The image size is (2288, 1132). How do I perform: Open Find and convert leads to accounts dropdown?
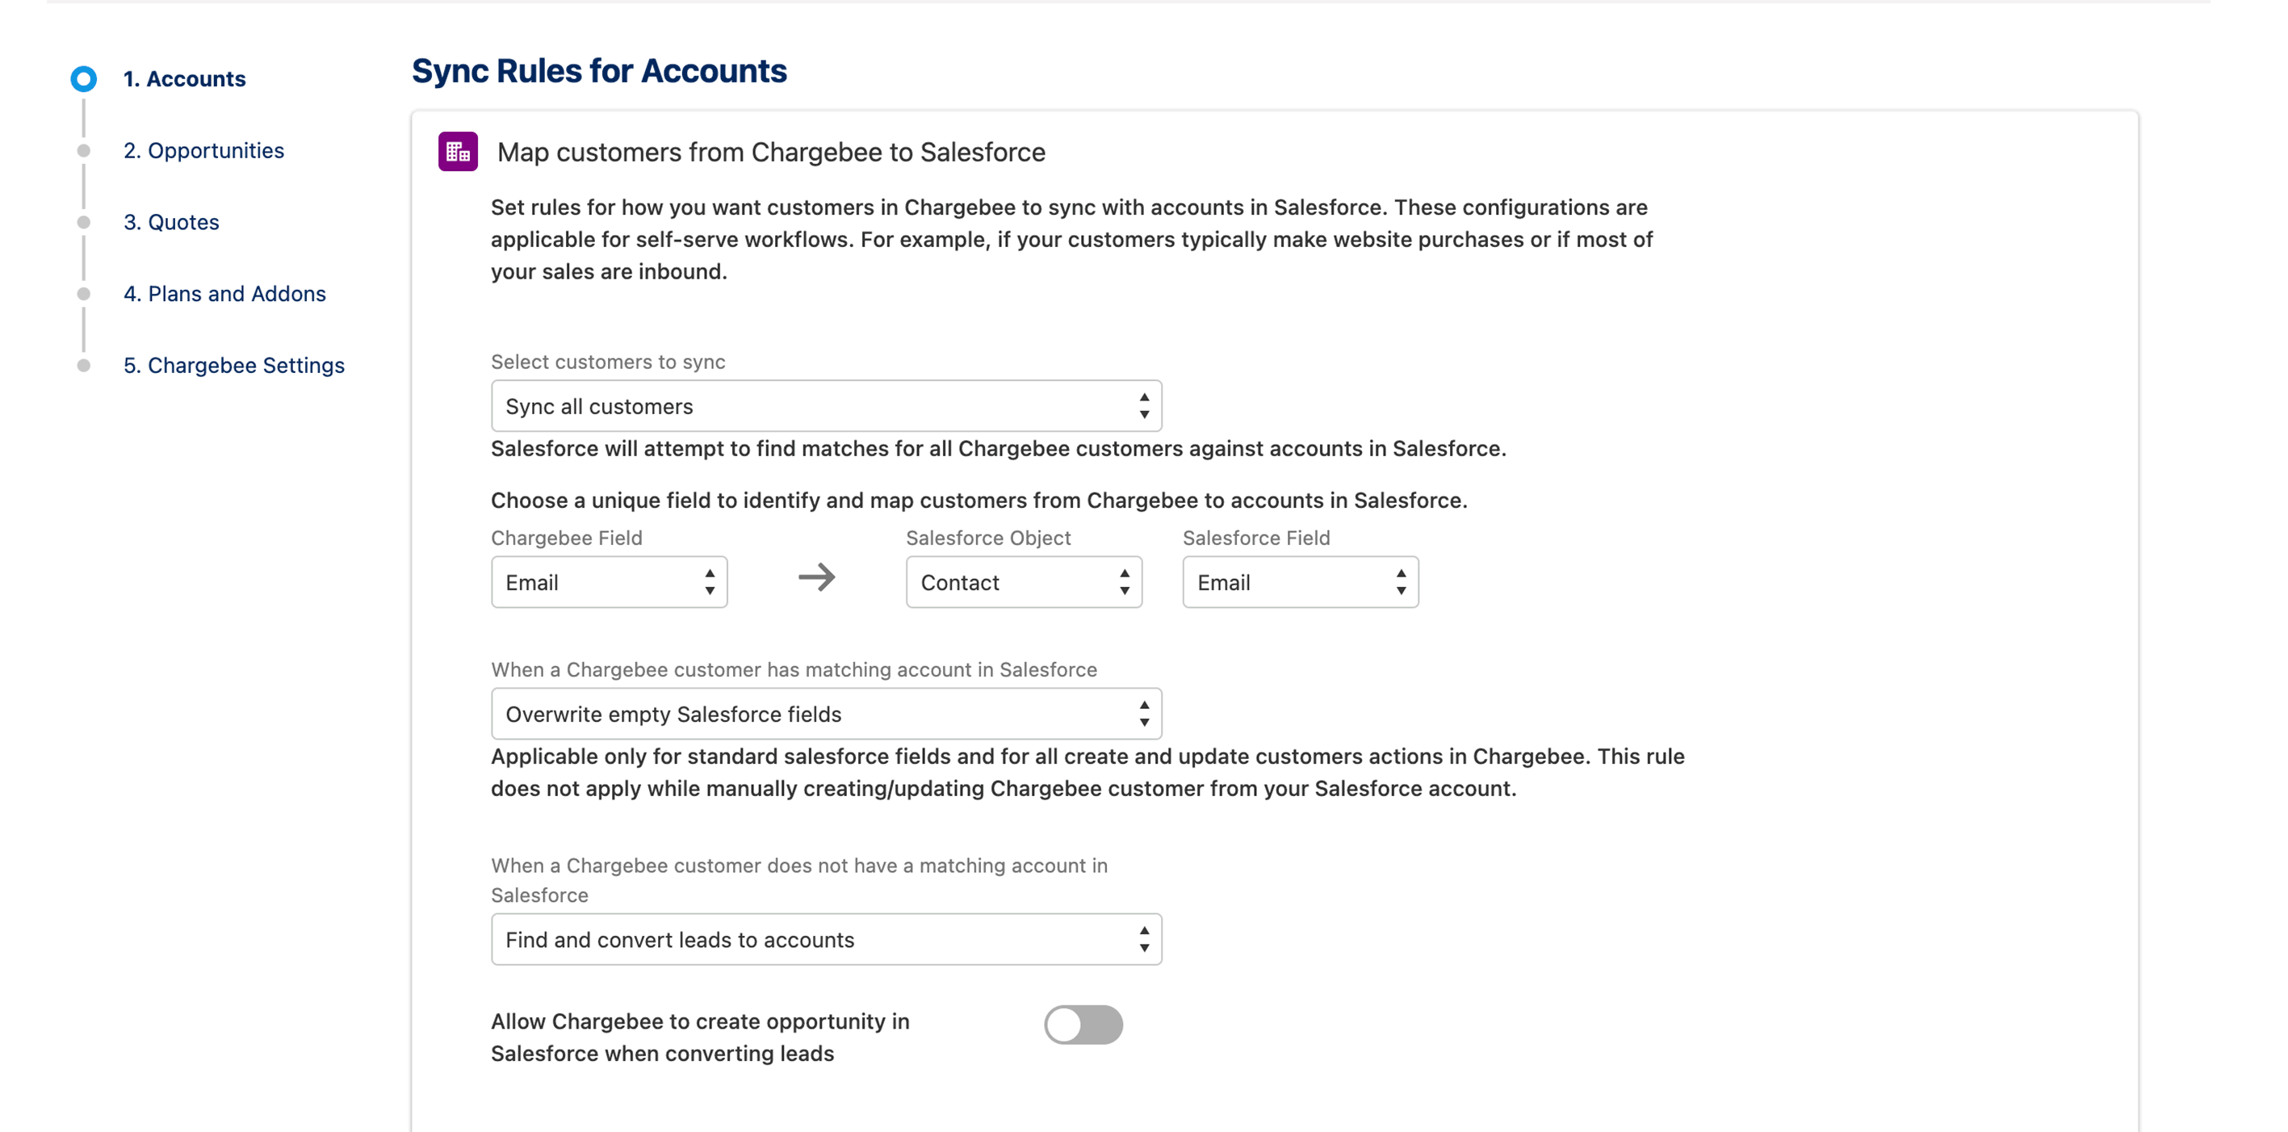[826, 939]
